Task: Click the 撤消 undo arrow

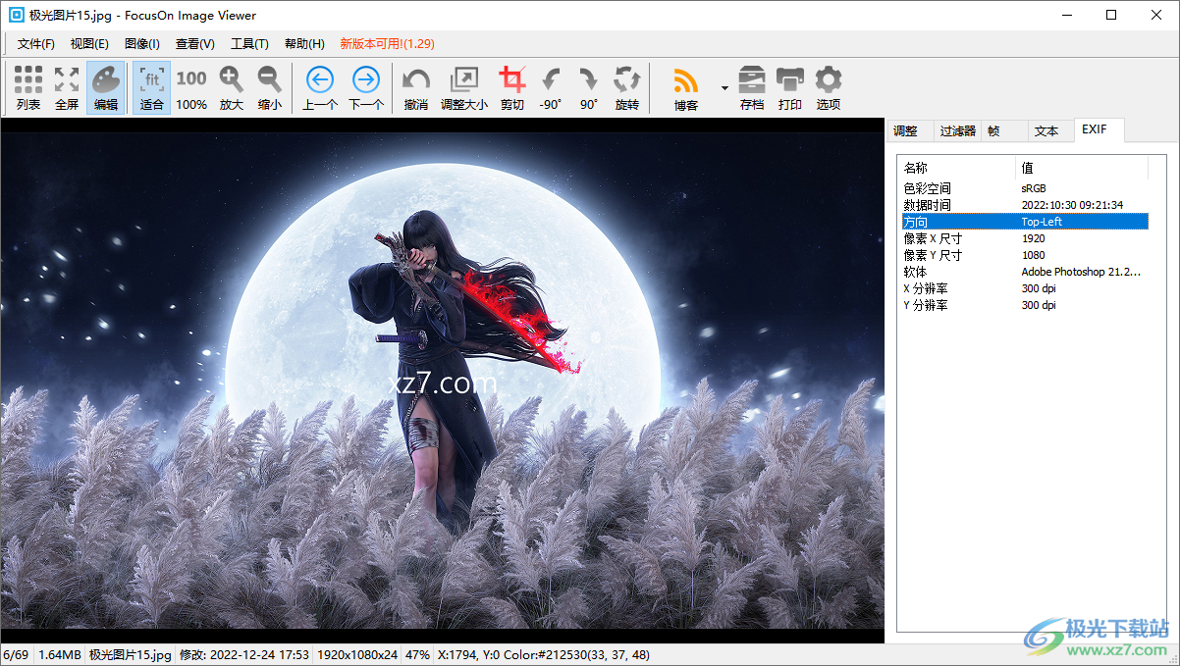Action: [416, 88]
